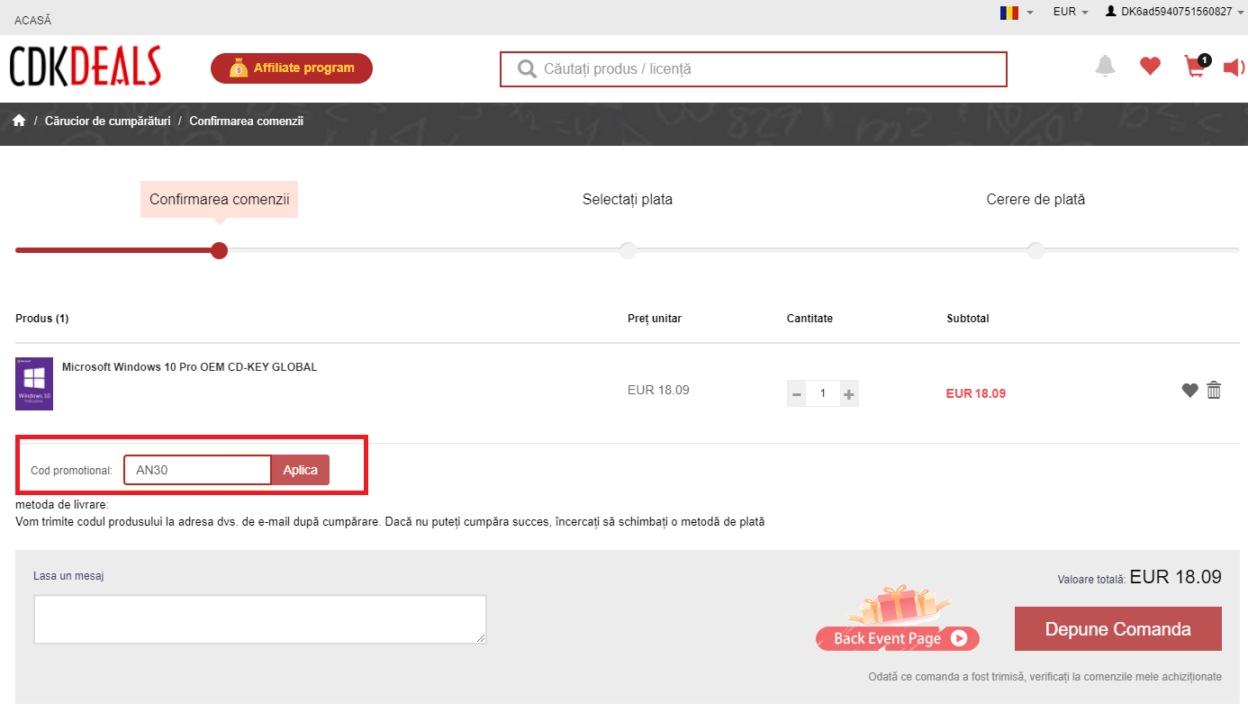Decrease quantity with minus button
The width and height of the screenshot is (1248, 712).
coord(797,393)
